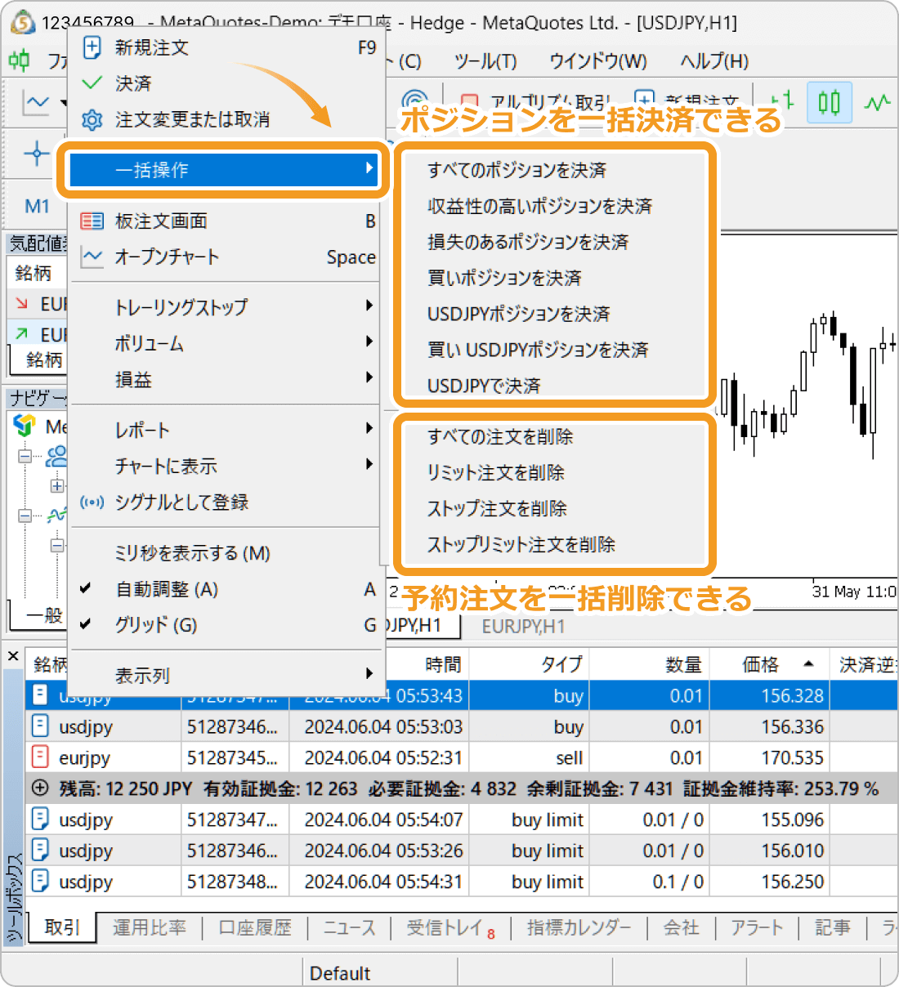Viewport: 899px width, 987px height.
Task: Click the オープンチャート chart icon
Action: click(92, 257)
